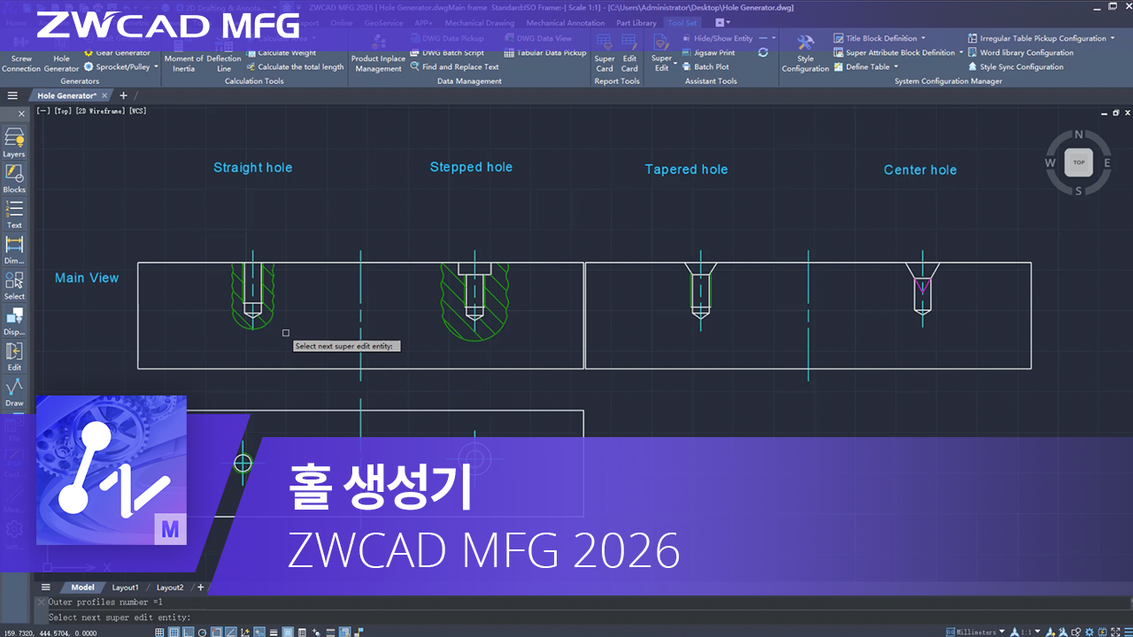
Task: Open Find and Replace Text
Action: point(454,67)
